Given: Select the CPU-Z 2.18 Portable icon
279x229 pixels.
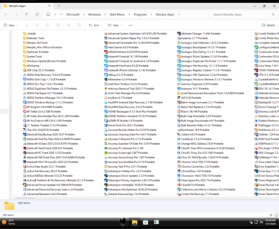Looking at the screenshot, I should [256, 75].
